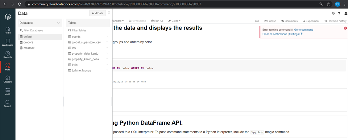Go to the Clusters page
Viewport: 348px width, 140px height.
coord(8,79)
